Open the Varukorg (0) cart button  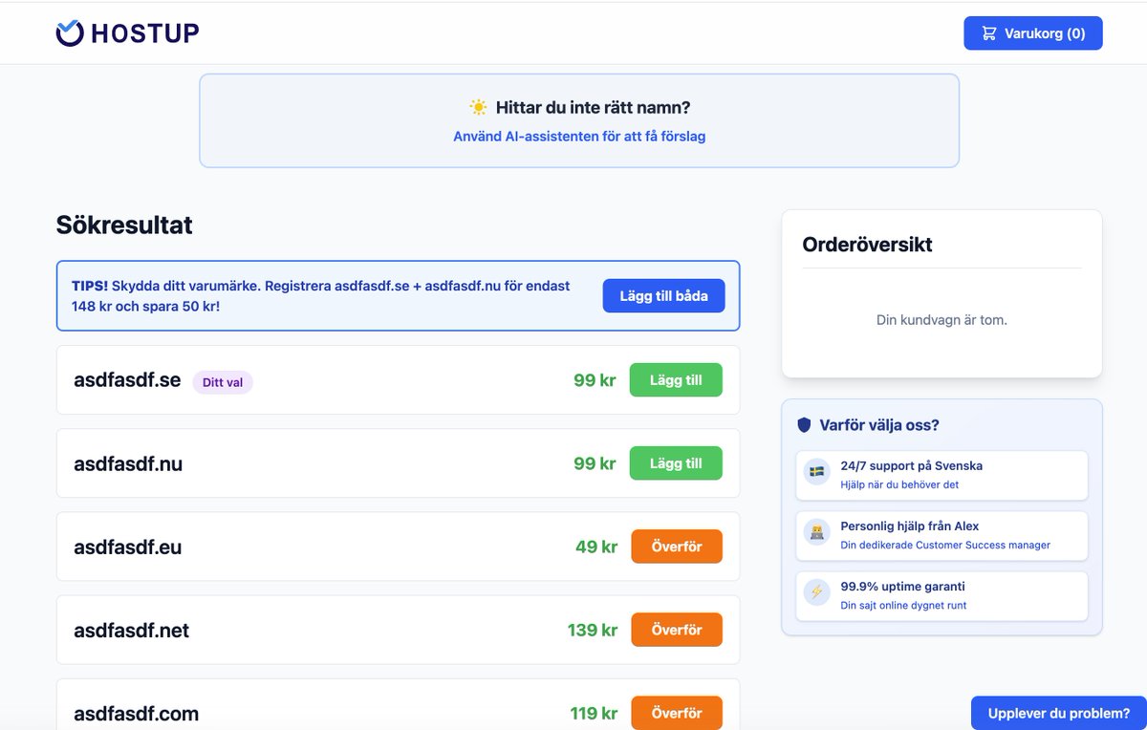tap(1033, 33)
